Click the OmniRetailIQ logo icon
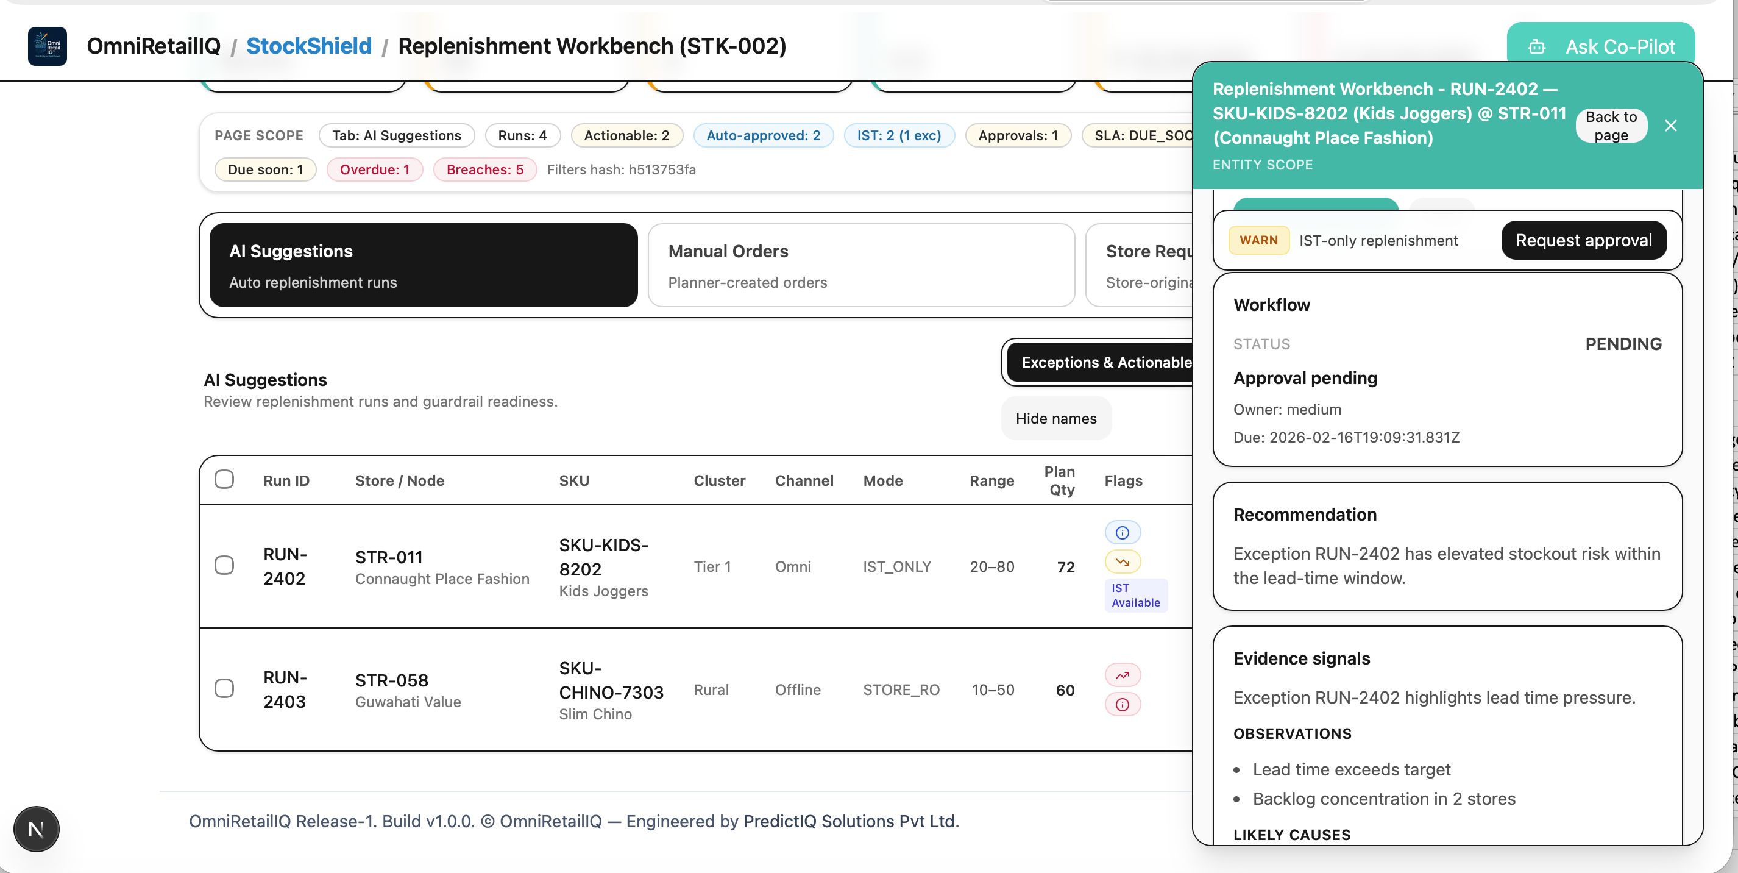Viewport: 1738px width, 873px height. tap(48, 46)
